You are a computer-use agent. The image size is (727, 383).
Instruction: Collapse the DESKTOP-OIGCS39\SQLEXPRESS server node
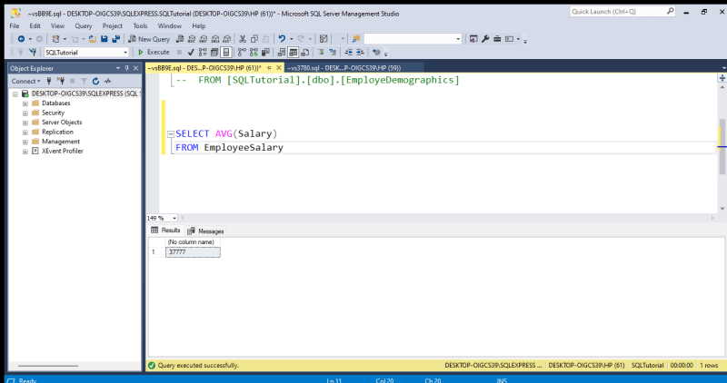(x=15, y=94)
